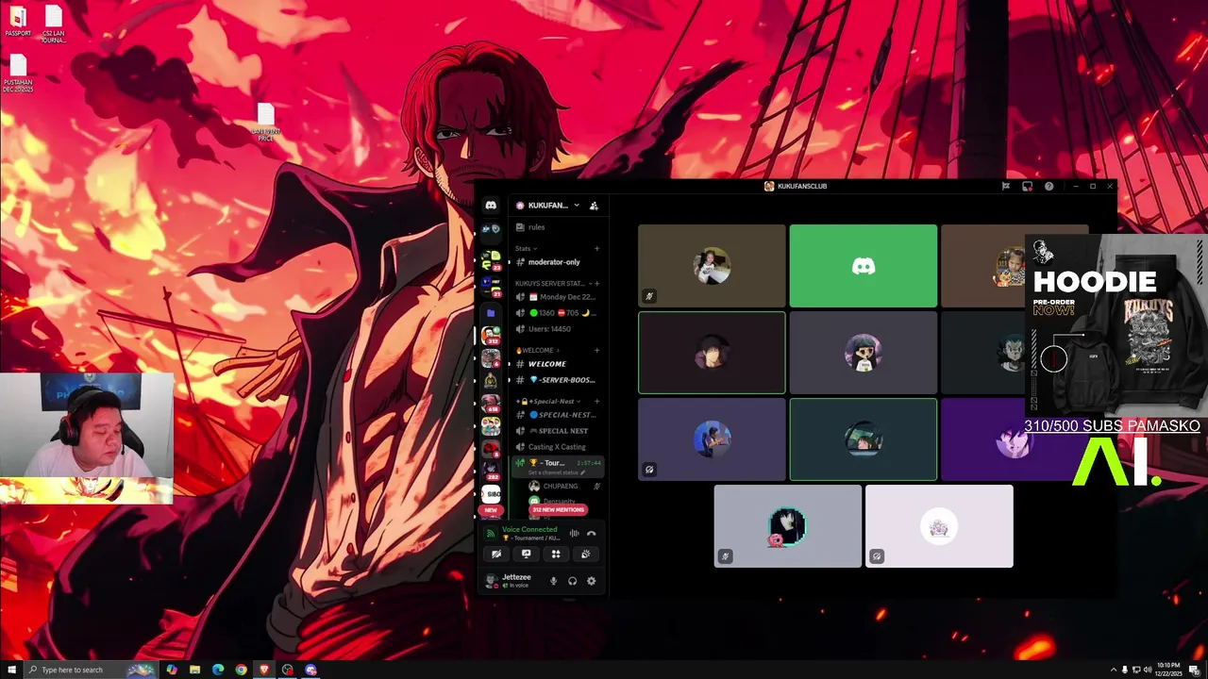Start an activity button in voice panel

pos(556,555)
